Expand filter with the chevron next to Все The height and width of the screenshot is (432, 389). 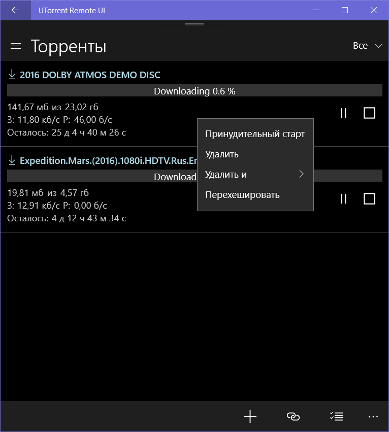(x=378, y=46)
